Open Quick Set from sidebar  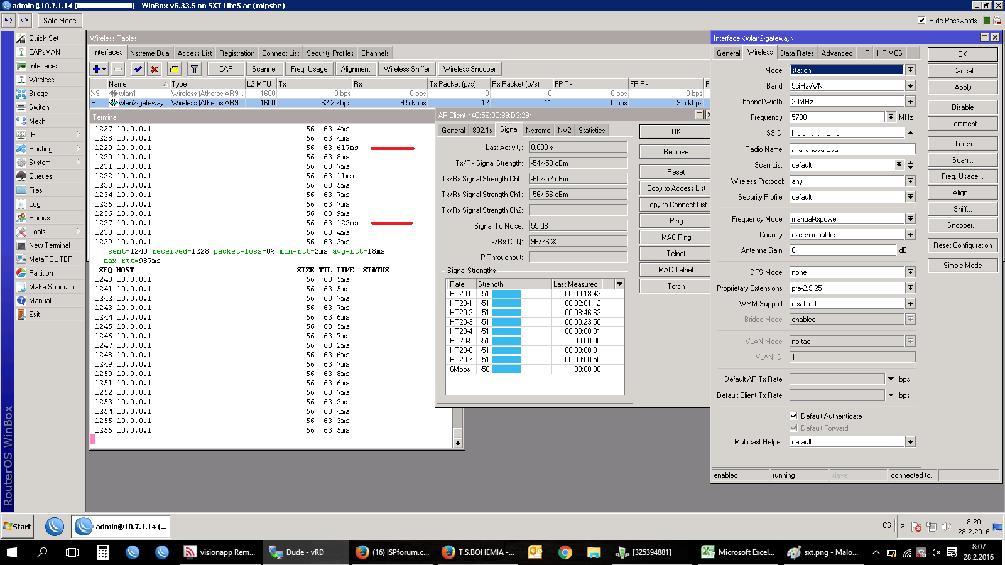pos(43,38)
